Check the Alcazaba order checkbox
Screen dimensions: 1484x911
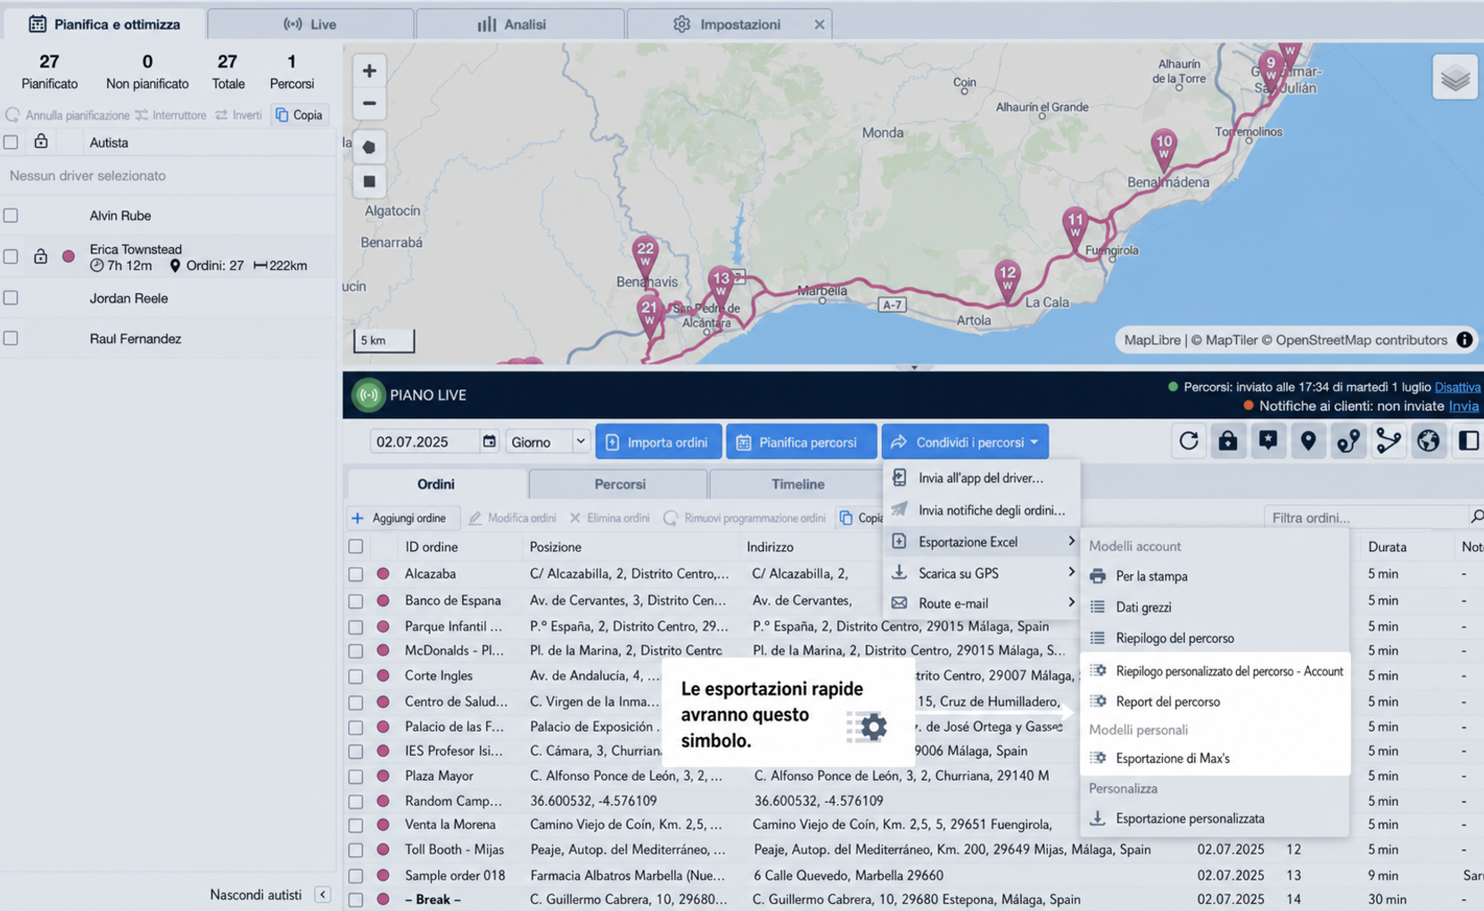(356, 574)
